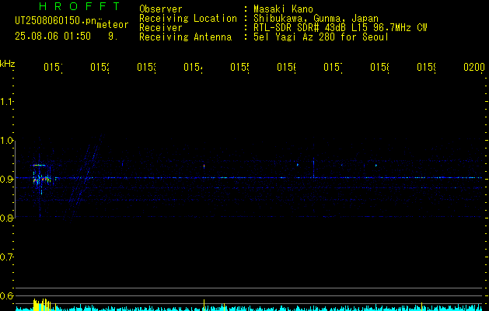This screenshot has height=311, width=489.
Task: Click the 0.9 kHz frequency label
Action: pos(6,179)
